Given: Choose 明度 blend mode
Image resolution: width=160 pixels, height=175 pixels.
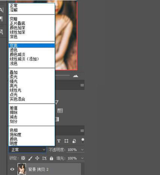Looking at the screenshot, I should click(32, 144).
